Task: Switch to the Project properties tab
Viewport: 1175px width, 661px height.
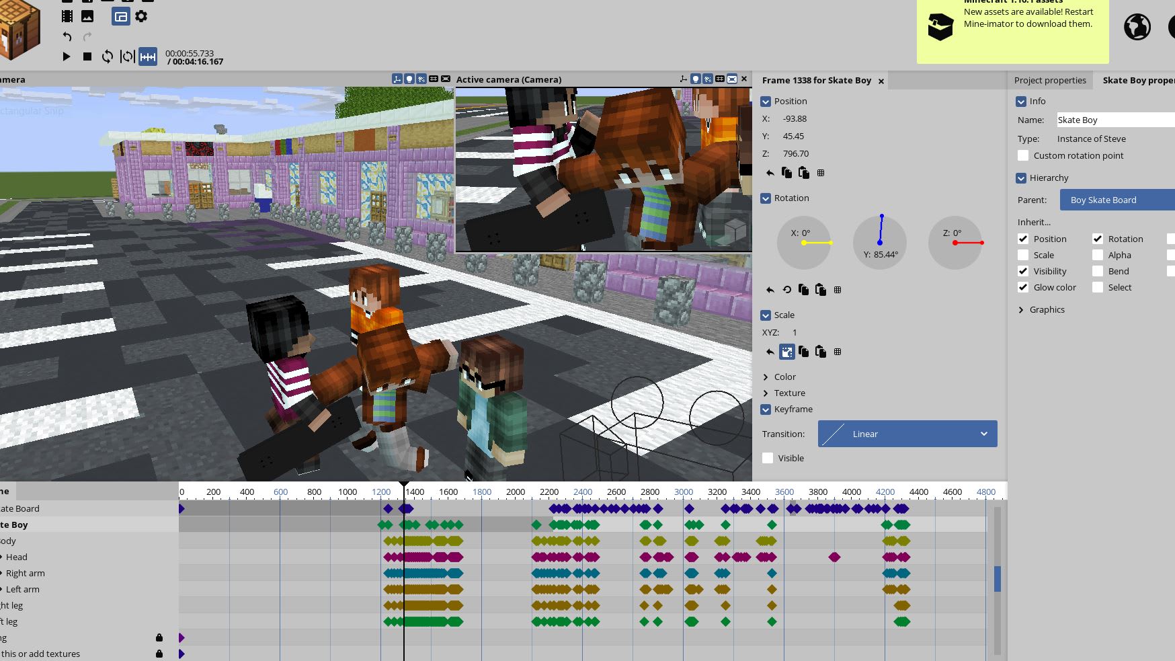Action: tap(1050, 80)
